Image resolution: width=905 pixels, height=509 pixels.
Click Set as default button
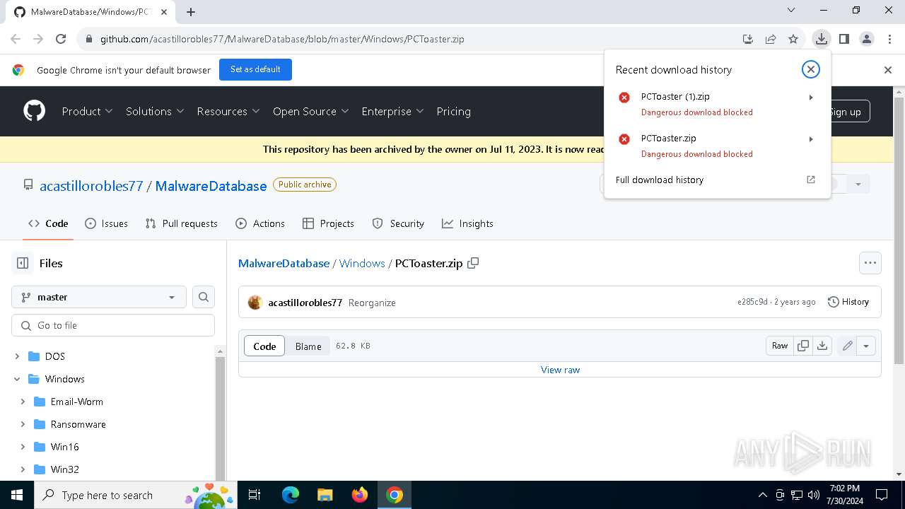pyautogui.click(x=255, y=69)
